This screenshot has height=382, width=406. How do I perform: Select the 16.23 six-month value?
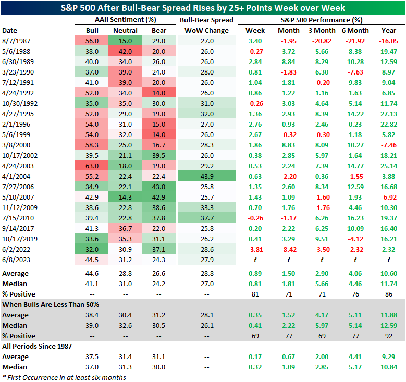coord(355,218)
